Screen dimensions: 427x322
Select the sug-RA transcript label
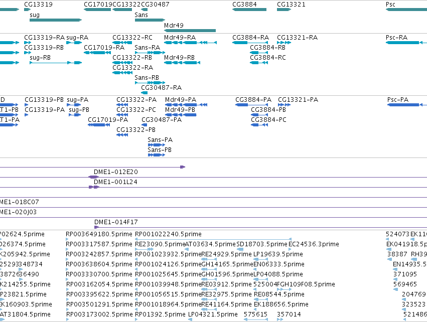(77, 37)
